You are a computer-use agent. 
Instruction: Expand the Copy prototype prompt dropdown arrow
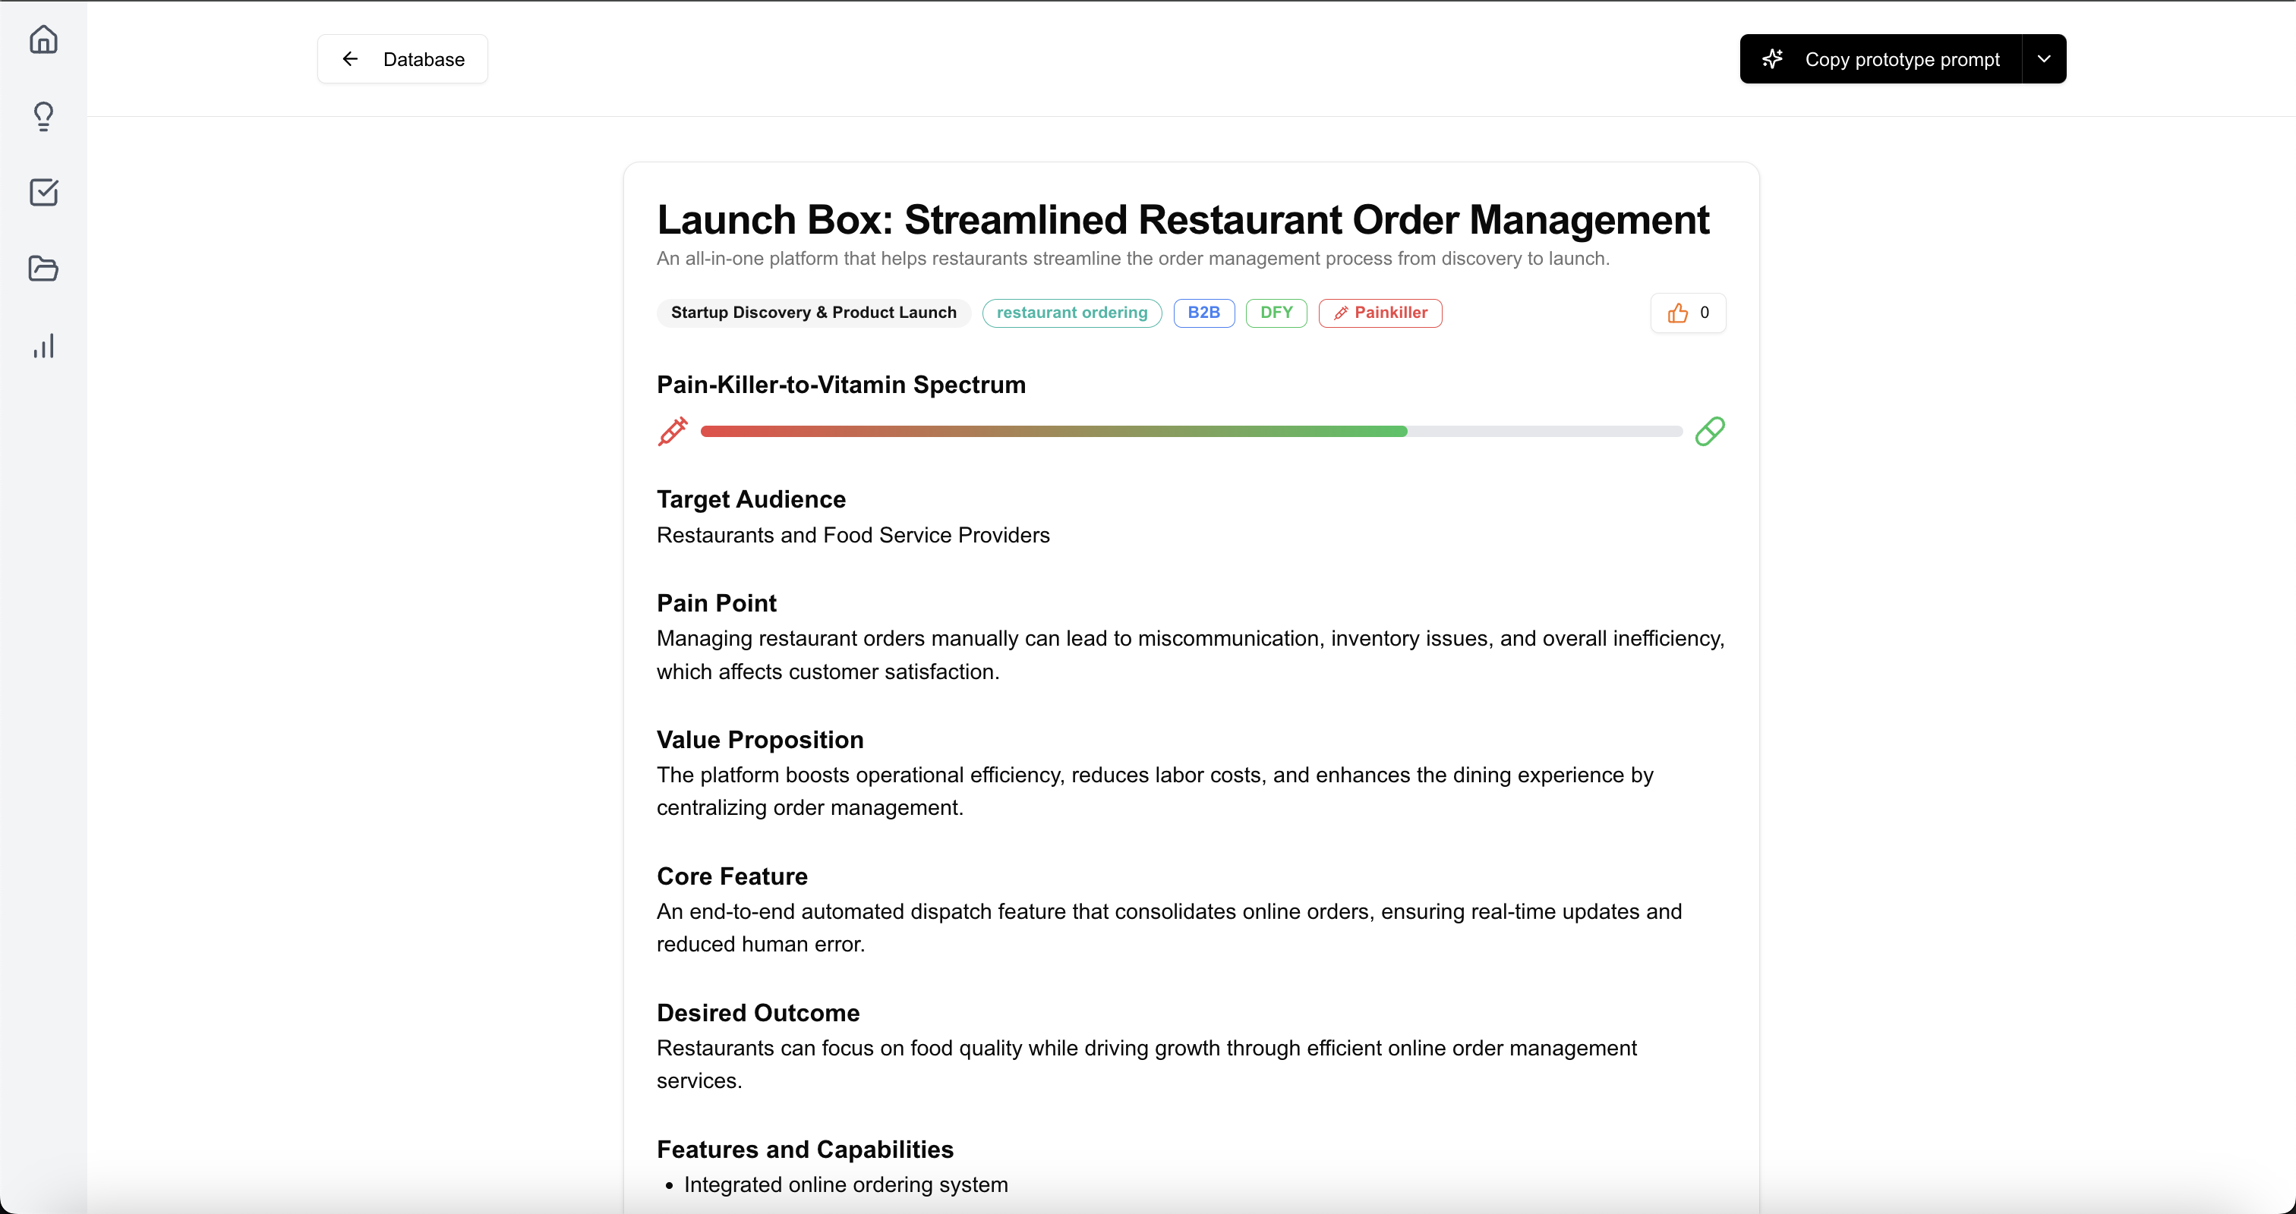click(2045, 58)
